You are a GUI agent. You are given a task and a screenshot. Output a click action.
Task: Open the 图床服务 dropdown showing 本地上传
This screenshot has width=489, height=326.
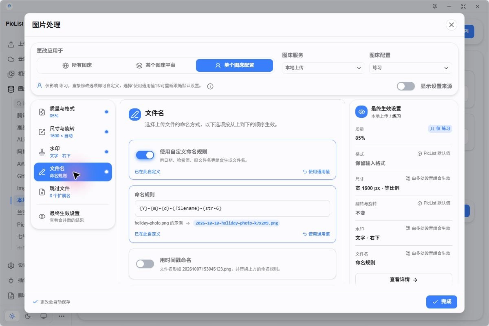point(323,68)
